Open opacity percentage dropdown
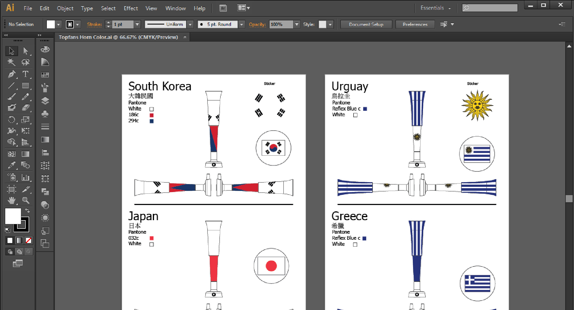 (x=297, y=25)
